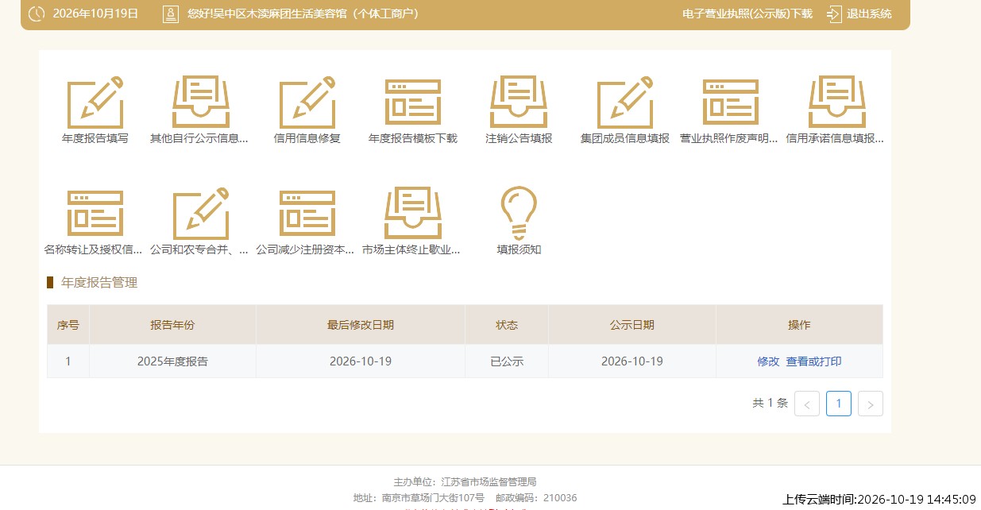Click the 已公示 status cell
This screenshot has height=510, width=981.
coord(507,361)
